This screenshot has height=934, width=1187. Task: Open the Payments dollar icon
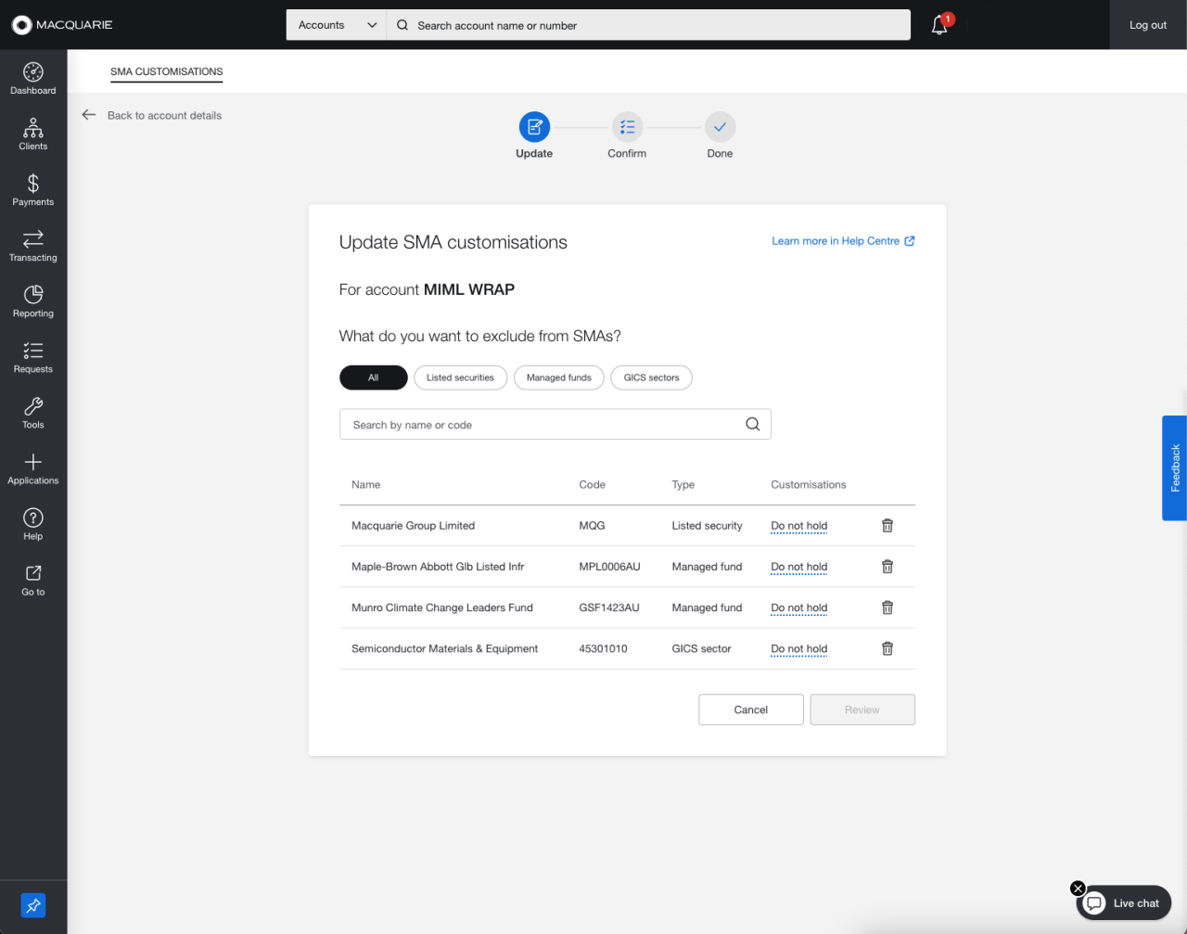coord(33,184)
